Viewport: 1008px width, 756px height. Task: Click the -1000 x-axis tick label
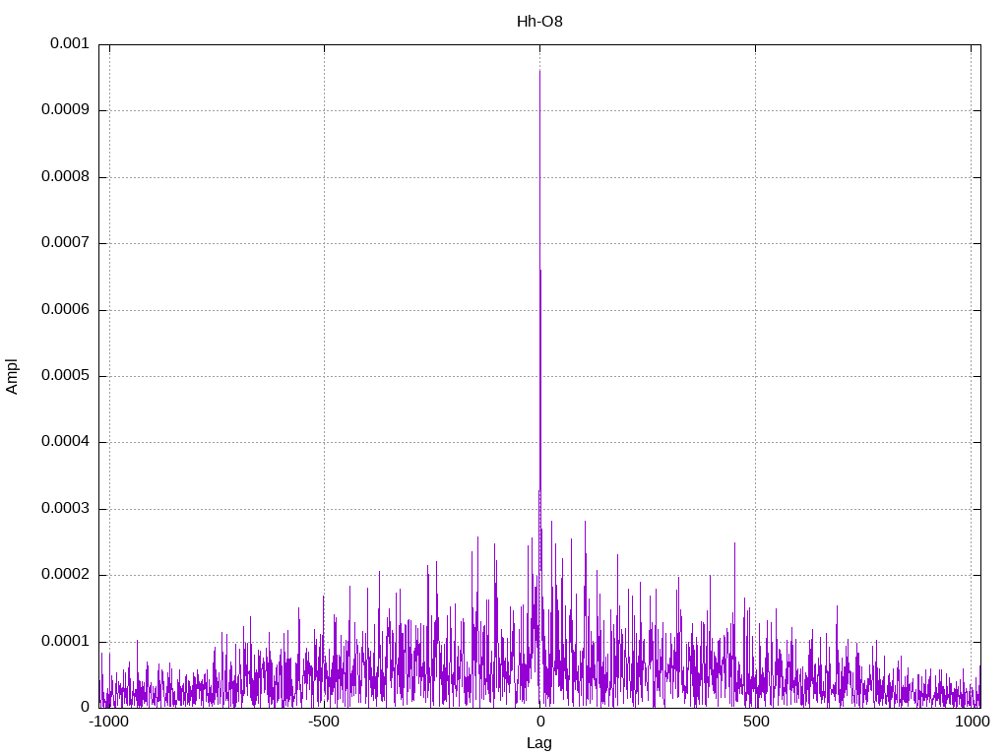[108, 722]
